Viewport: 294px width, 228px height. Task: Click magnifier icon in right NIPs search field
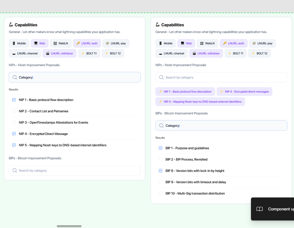tap(161, 78)
